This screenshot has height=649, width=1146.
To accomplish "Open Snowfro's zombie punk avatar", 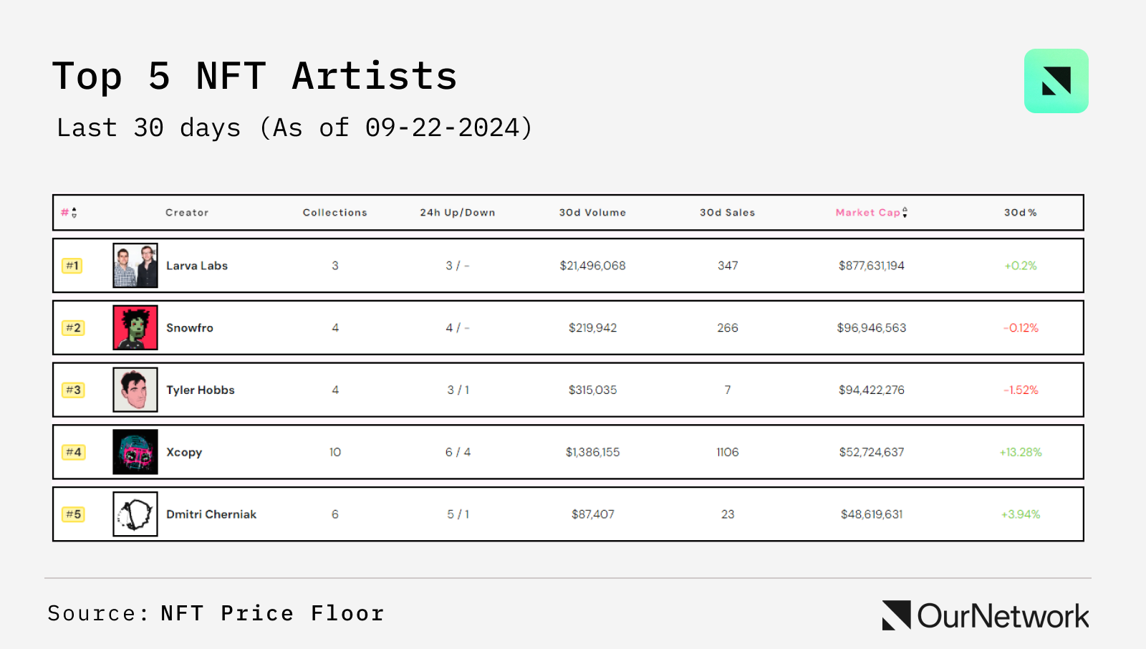I will [x=135, y=328].
